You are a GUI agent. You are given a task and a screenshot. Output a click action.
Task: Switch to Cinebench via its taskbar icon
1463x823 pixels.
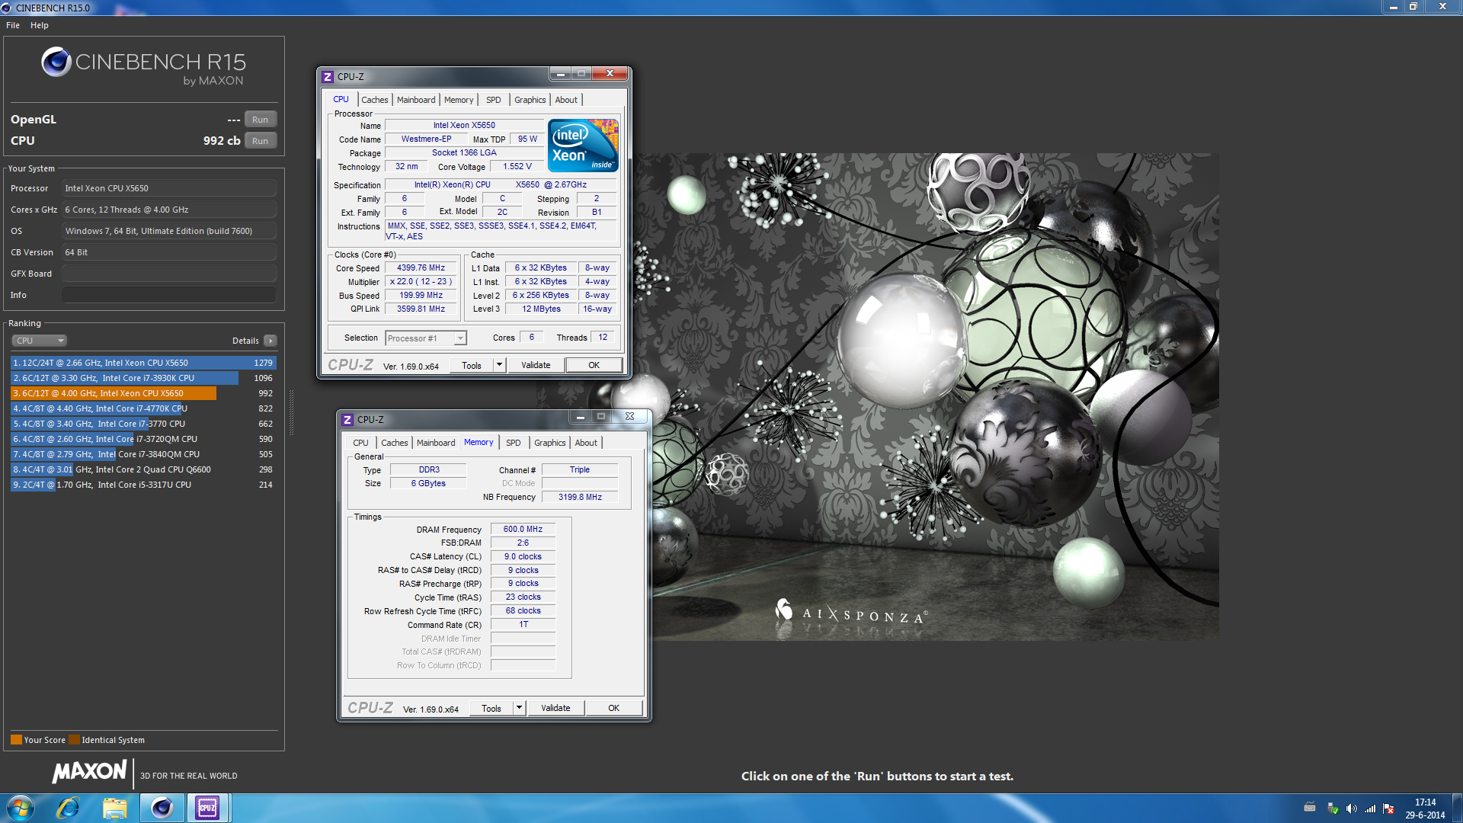(162, 808)
